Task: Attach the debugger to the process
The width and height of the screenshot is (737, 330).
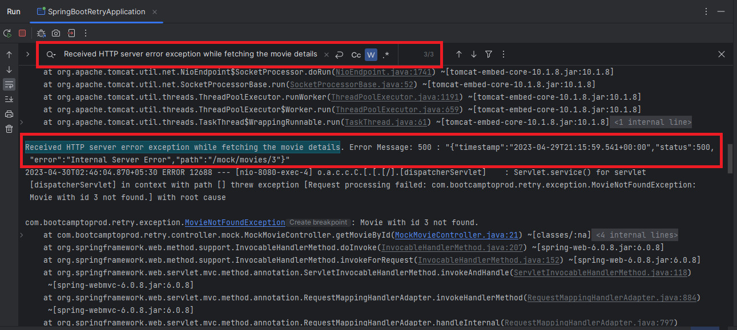Action: point(41,33)
